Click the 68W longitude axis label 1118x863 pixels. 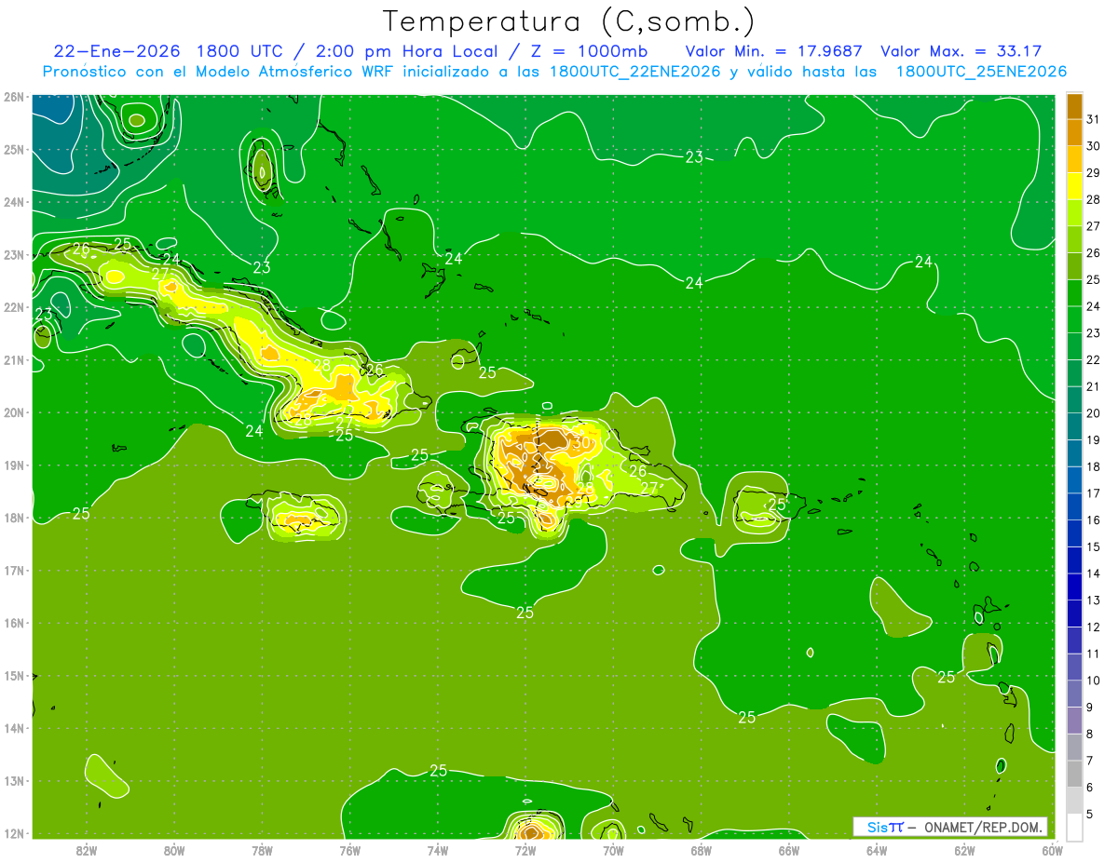[702, 851]
